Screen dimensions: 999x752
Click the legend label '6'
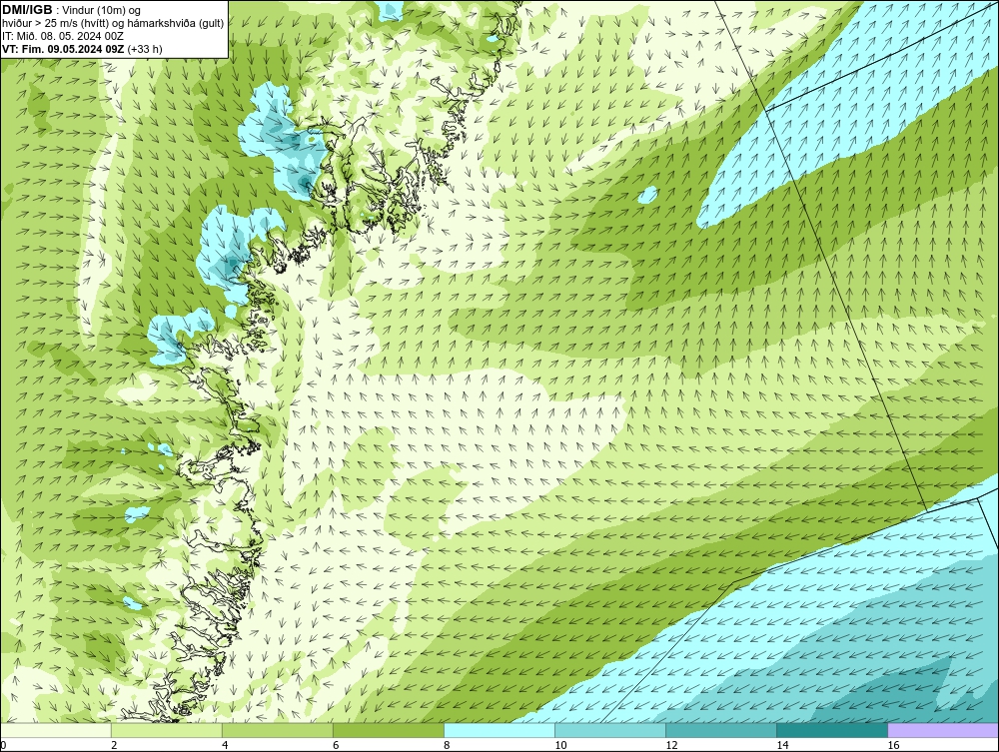(x=336, y=745)
